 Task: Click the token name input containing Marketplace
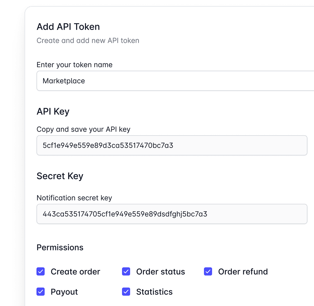175,81
